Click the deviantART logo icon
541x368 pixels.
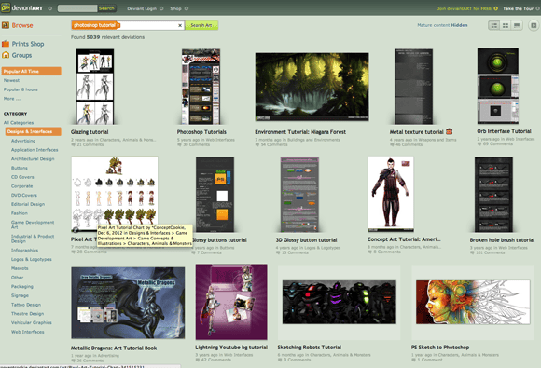pyautogui.click(x=6, y=7)
